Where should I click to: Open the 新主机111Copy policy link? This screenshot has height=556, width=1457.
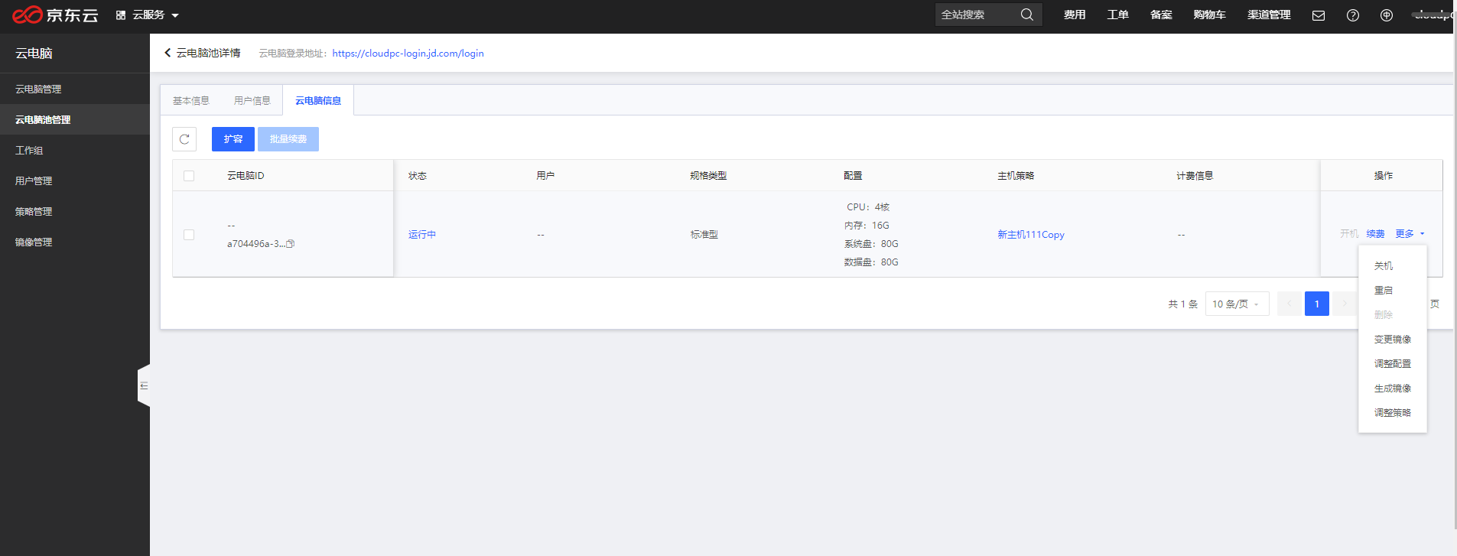tap(1031, 235)
